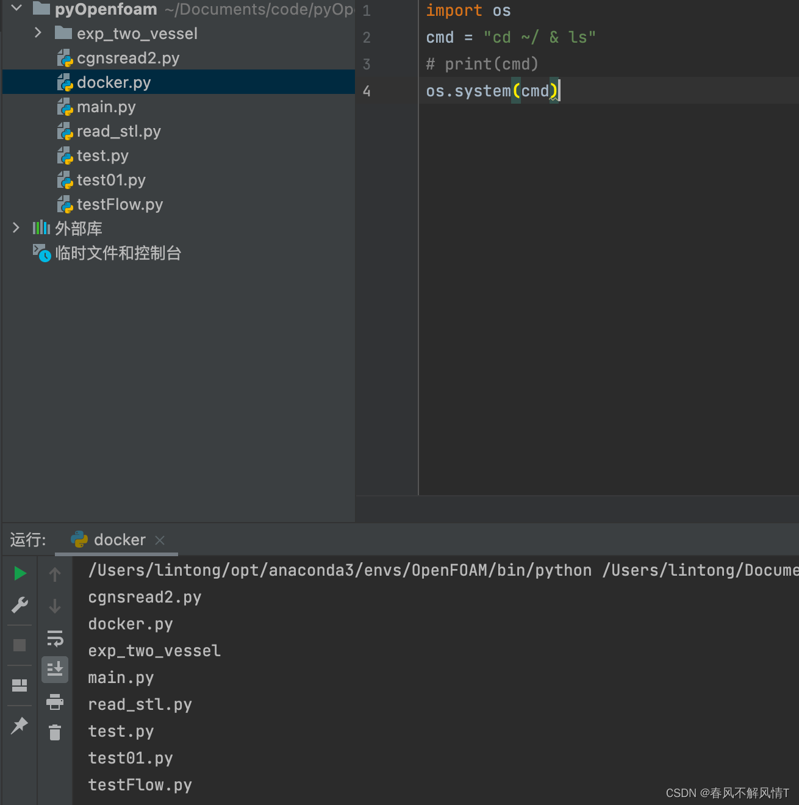Collapse the pyOpenfoam project root folder
This screenshot has width=799, height=805.
(15, 9)
